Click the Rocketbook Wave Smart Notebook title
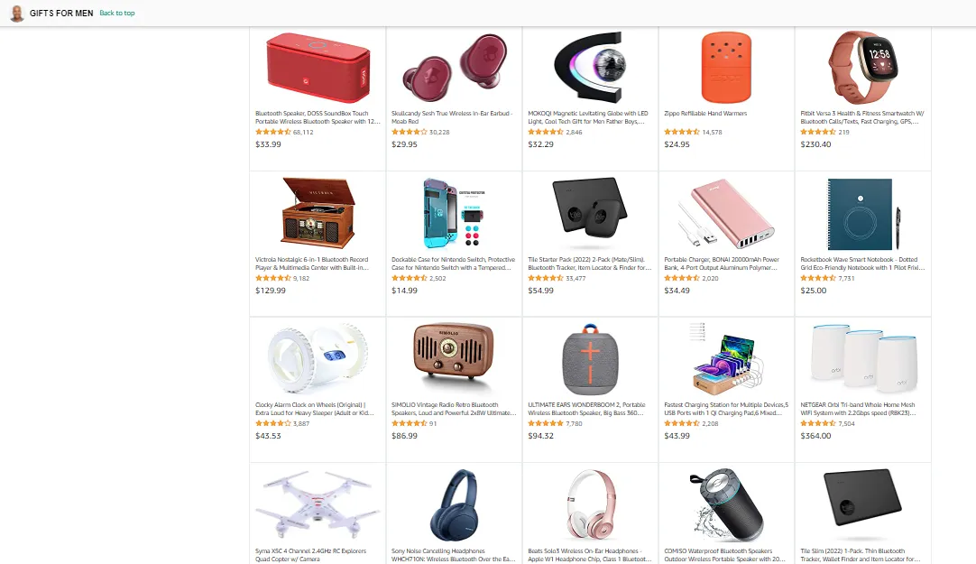 862,264
